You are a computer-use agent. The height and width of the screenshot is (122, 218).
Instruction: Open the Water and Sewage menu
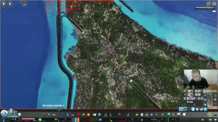67,115
